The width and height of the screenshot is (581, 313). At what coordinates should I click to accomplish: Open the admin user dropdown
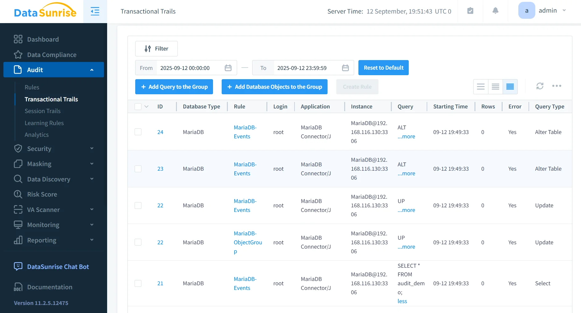[543, 11]
